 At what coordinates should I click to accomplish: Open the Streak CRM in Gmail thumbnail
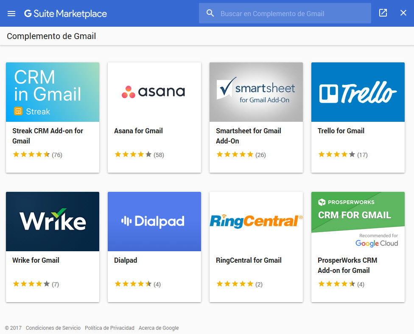pos(53,92)
